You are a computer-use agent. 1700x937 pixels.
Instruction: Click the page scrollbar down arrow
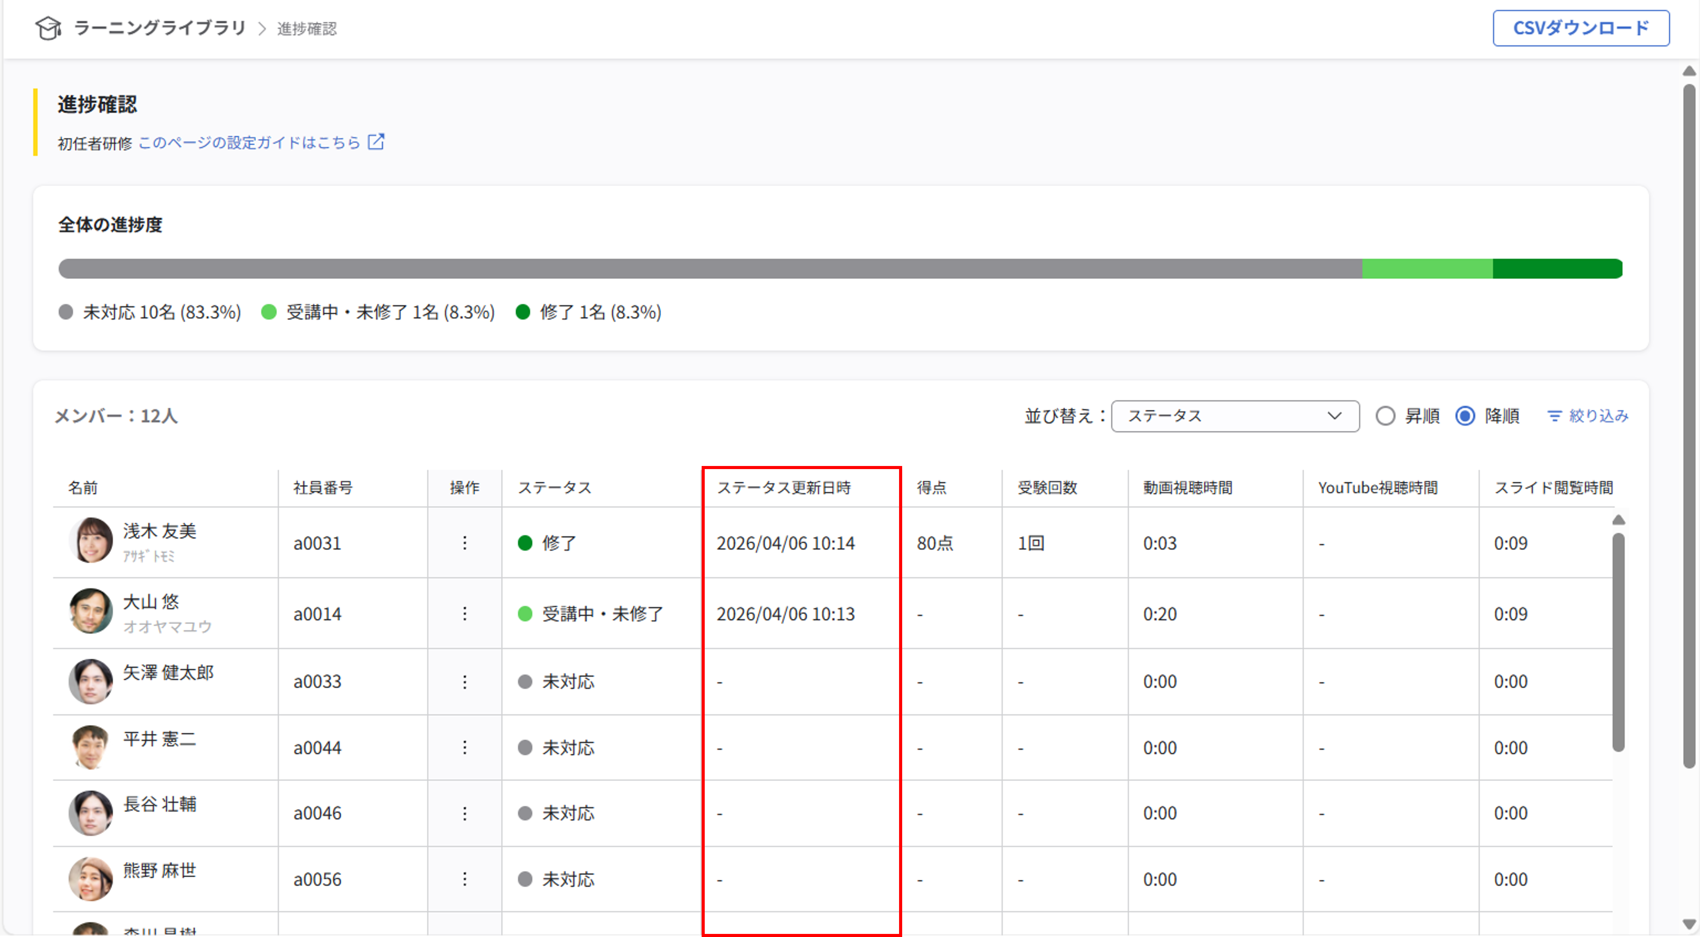[1689, 924]
